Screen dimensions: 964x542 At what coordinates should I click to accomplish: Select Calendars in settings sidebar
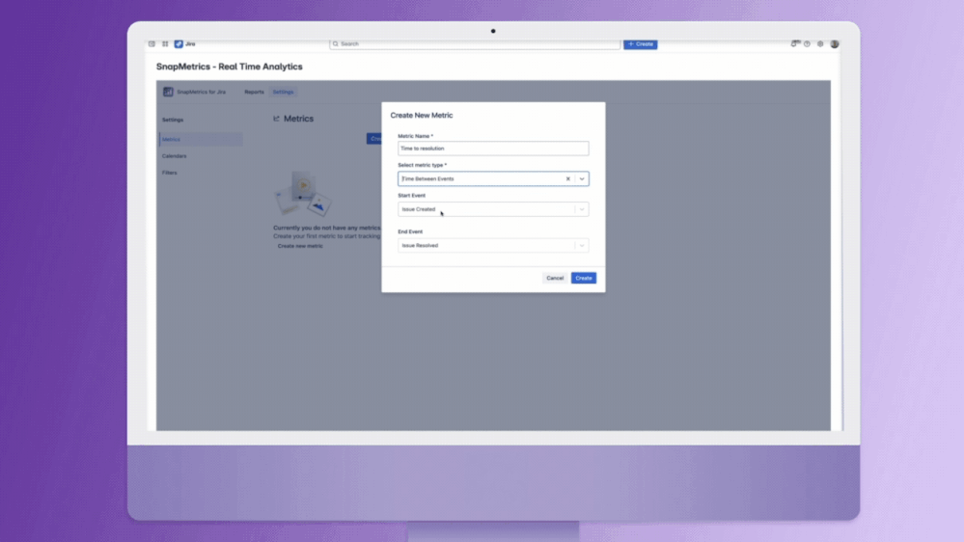[x=175, y=156]
